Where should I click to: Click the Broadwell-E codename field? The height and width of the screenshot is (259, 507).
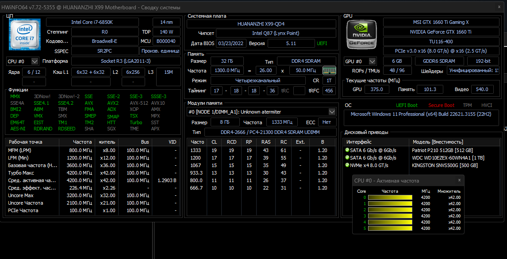pos(104,42)
